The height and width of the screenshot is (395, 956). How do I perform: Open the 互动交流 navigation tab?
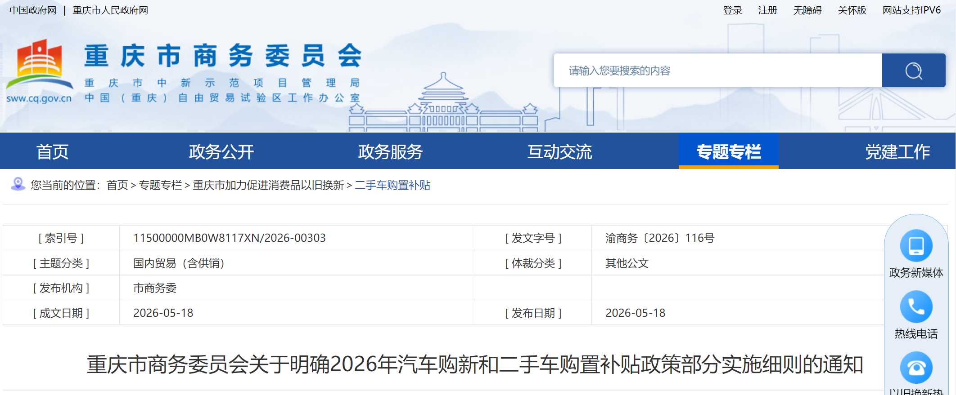coord(560,152)
